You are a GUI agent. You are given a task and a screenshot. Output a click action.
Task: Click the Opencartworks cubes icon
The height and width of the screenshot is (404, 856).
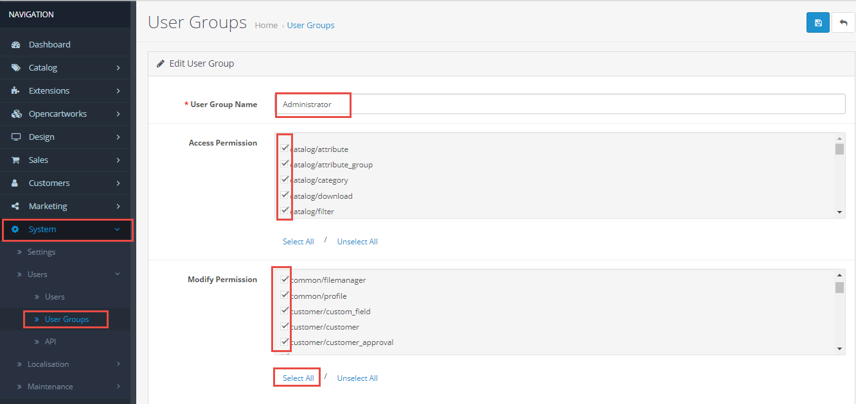[x=16, y=114]
